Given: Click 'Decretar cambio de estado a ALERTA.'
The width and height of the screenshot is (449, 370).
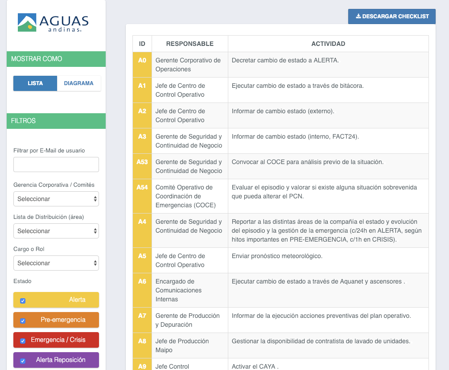Looking at the screenshot, I should [285, 61].
